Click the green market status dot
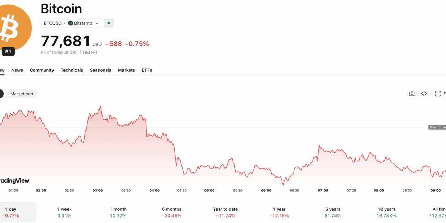 pos(109,23)
